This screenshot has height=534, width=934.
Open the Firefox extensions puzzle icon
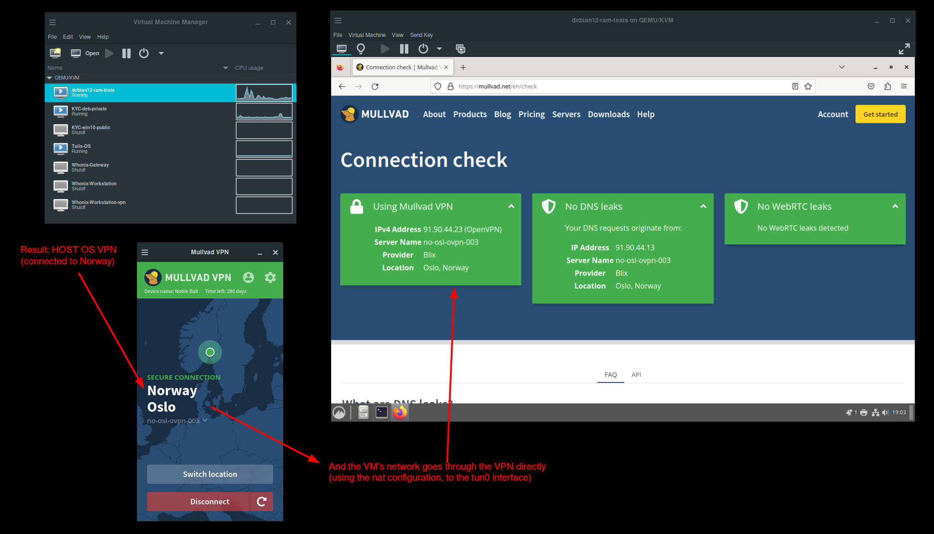[887, 86]
